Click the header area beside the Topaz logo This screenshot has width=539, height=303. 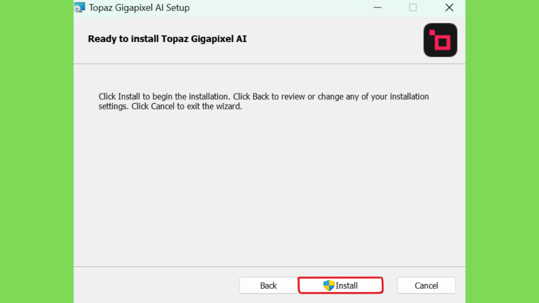pyautogui.click(x=333, y=39)
